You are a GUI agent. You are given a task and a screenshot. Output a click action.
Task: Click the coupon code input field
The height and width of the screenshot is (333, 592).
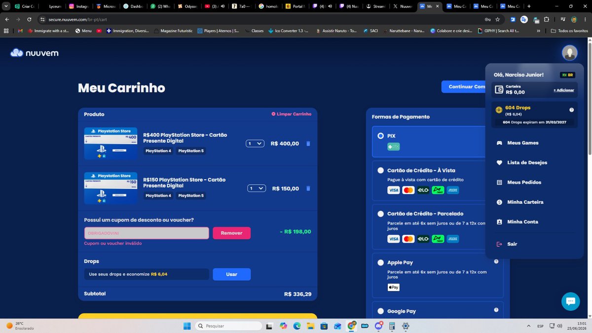(x=147, y=233)
